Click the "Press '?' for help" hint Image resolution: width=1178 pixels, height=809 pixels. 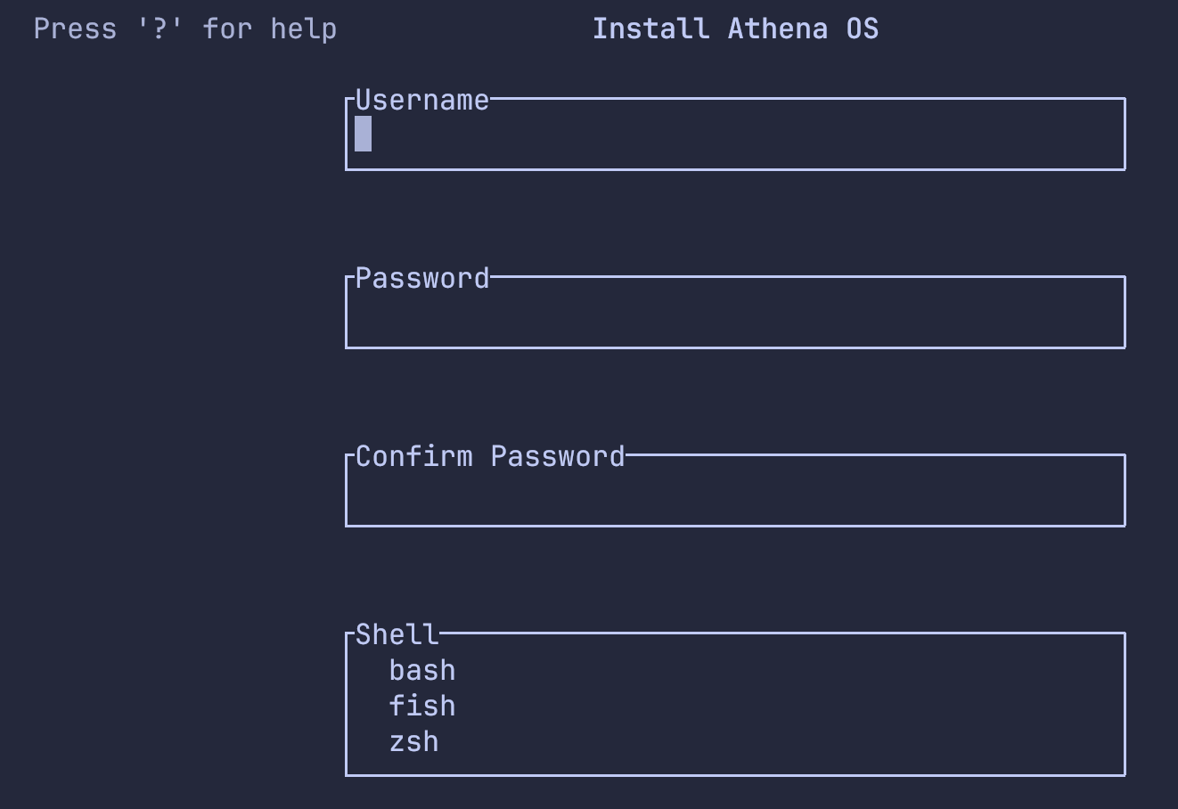[x=185, y=29]
